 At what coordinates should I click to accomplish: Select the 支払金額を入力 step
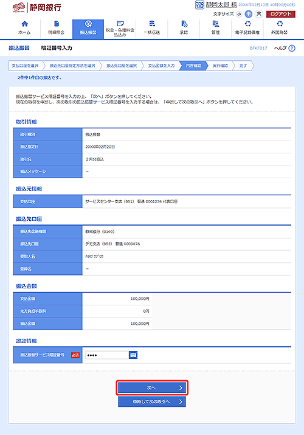tap(161, 66)
